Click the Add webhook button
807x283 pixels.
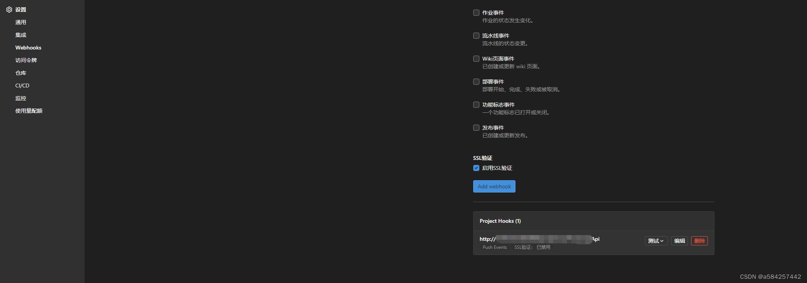(x=494, y=186)
